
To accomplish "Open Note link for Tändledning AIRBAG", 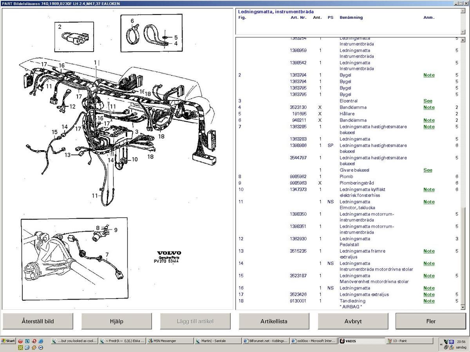I will point(429,301).
